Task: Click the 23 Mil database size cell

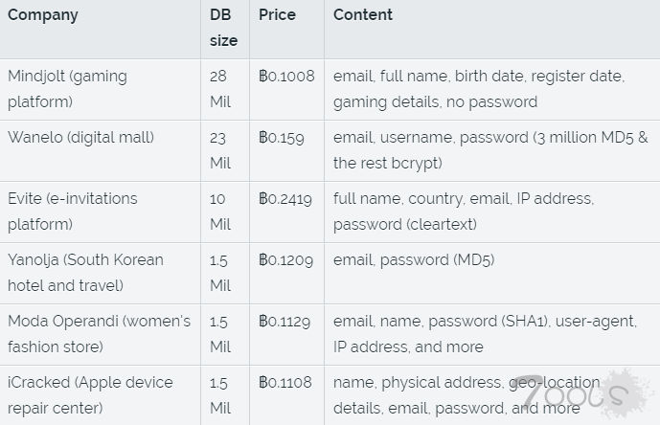Action: 221,150
